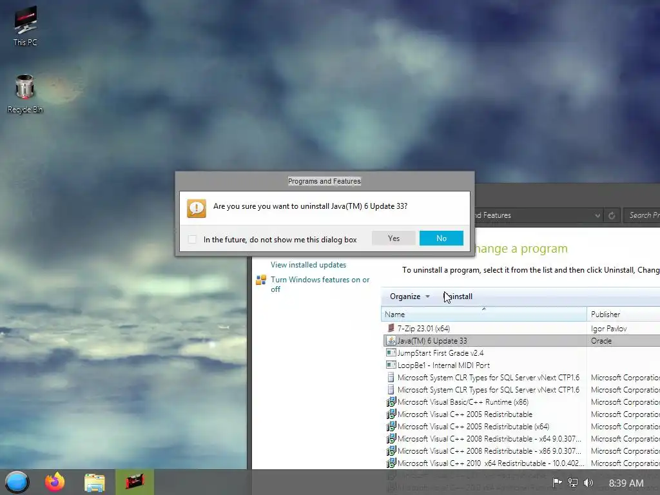
Task: Open File Explorer from the taskbar
Action: 94,483
